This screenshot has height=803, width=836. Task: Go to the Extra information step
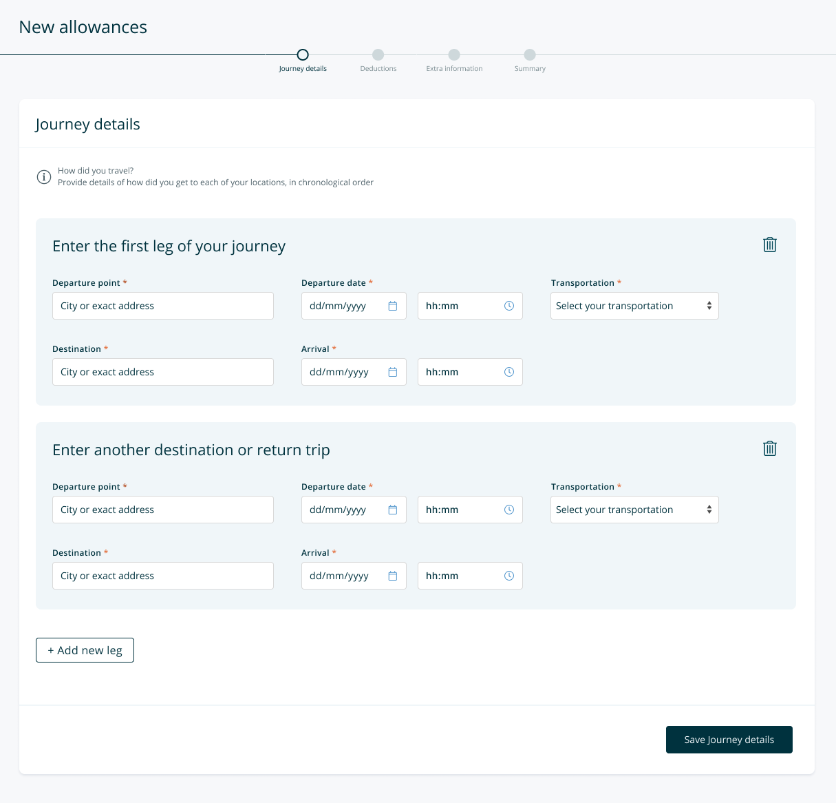point(453,55)
